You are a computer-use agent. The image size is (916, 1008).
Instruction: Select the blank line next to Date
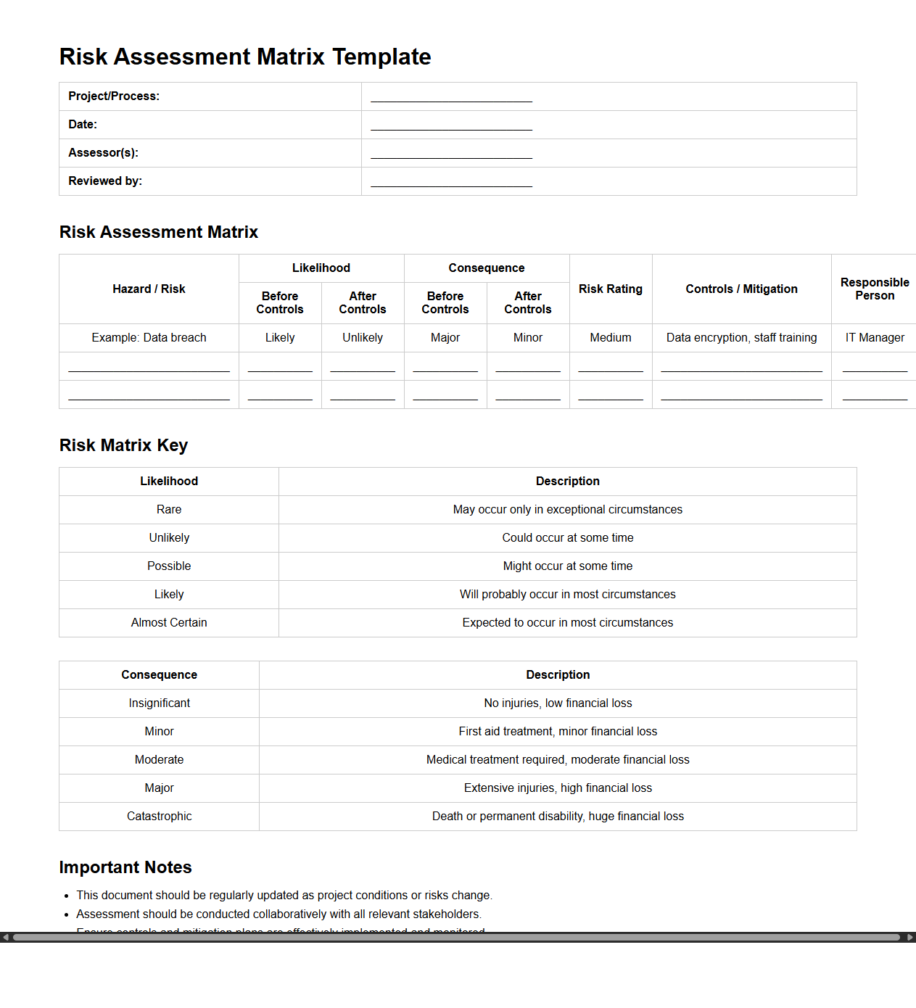451,125
